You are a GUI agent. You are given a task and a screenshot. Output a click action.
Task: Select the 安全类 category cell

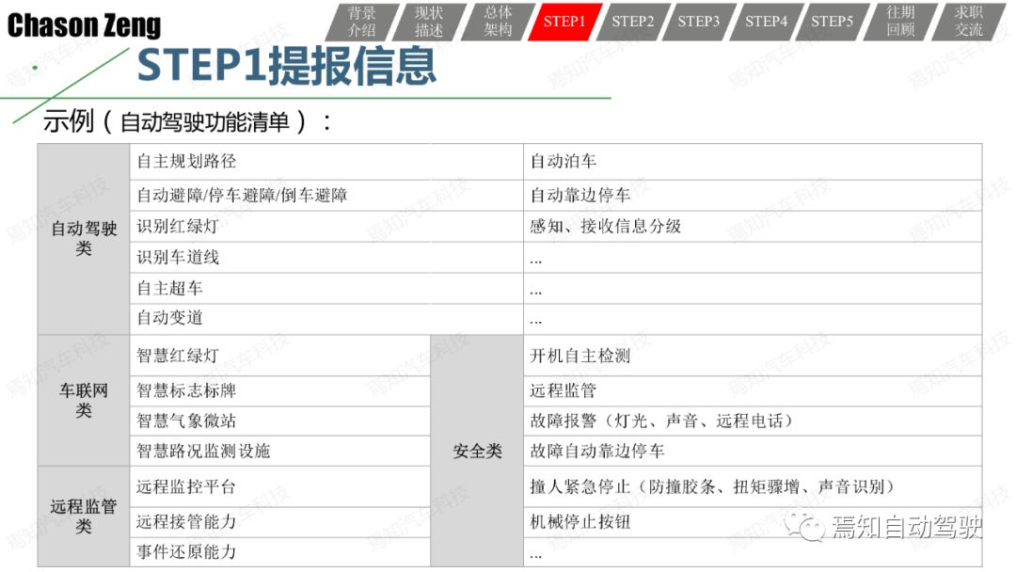click(477, 451)
